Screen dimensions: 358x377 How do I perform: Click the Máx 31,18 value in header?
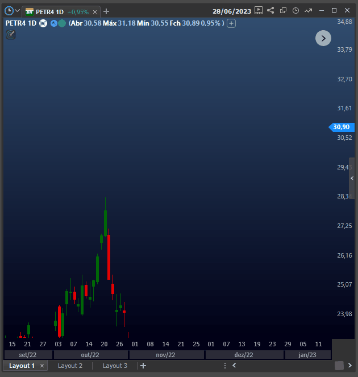pyautogui.click(x=119, y=23)
